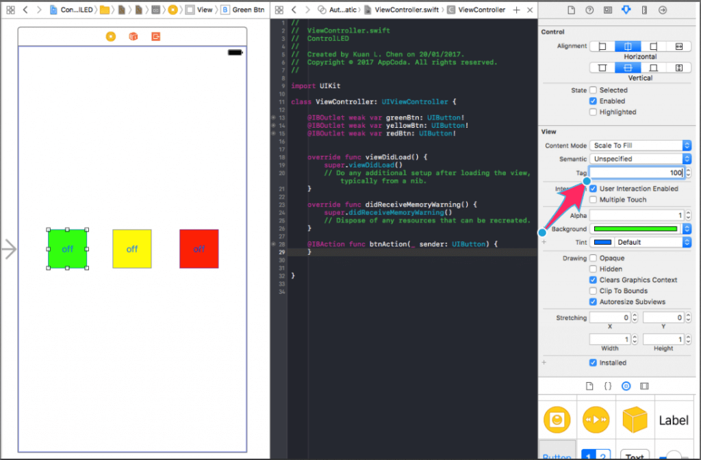The height and width of the screenshot is (460, 701).
Task: Toggle the Selected state checkbox
Action: point(593,90)
